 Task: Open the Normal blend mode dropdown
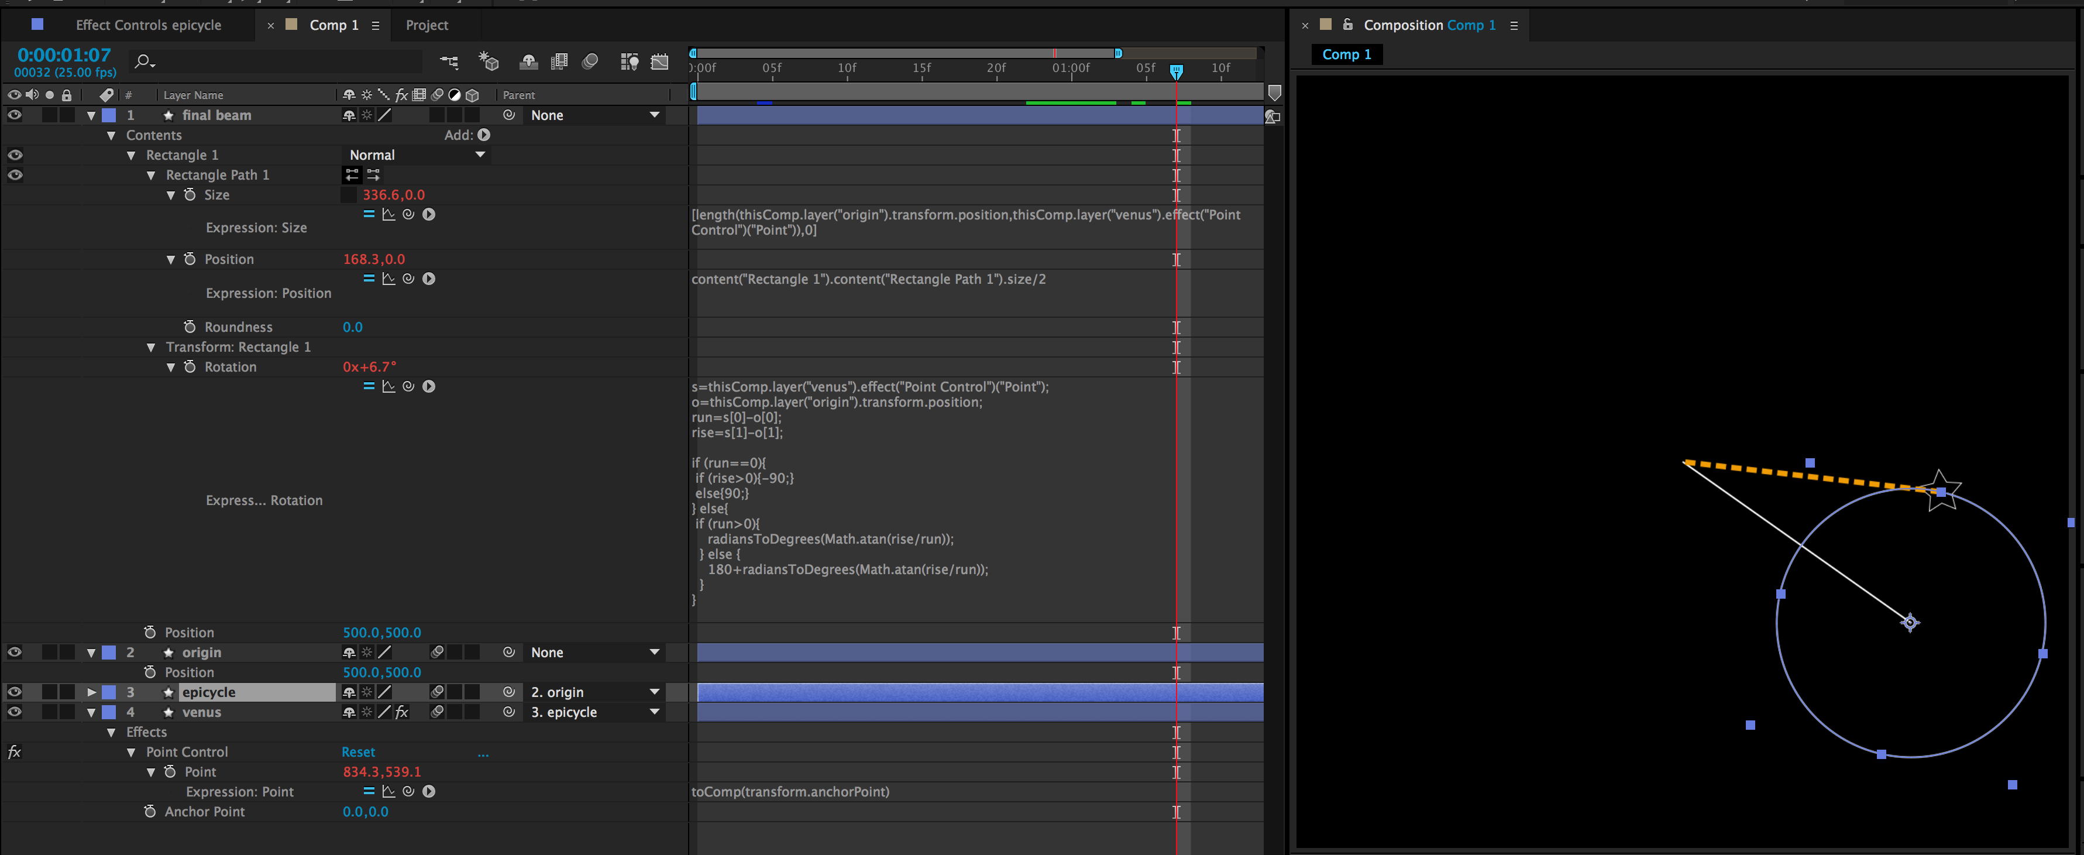click(417, 155)
